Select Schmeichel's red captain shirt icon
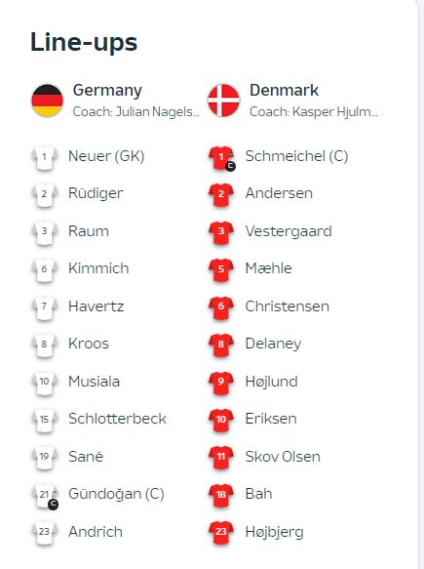 (x=221, y=158)
